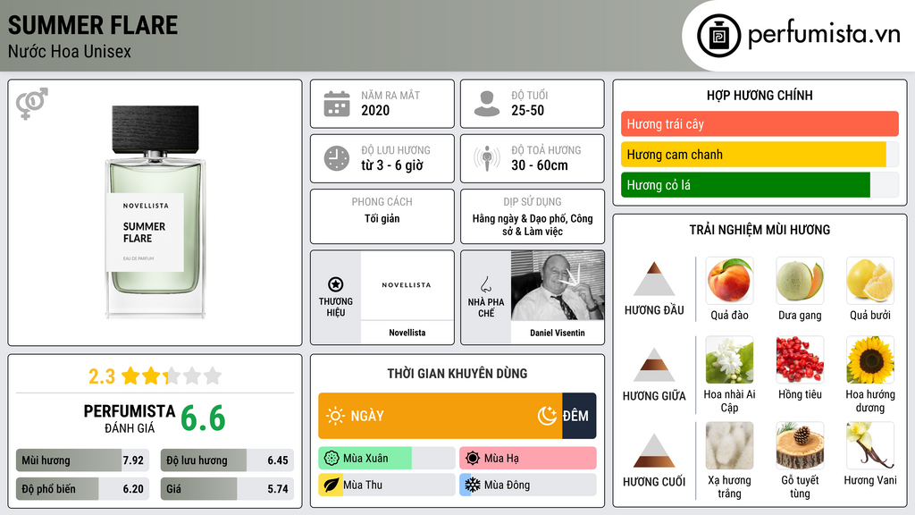
Task: Click the sillage person icon beside Độ toả hương
Action: point(487,158)
